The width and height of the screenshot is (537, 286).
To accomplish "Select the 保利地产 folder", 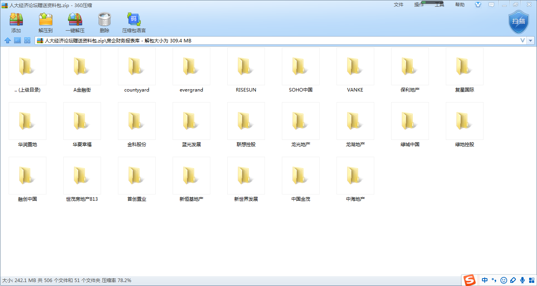I will click(x=410, y=70).
